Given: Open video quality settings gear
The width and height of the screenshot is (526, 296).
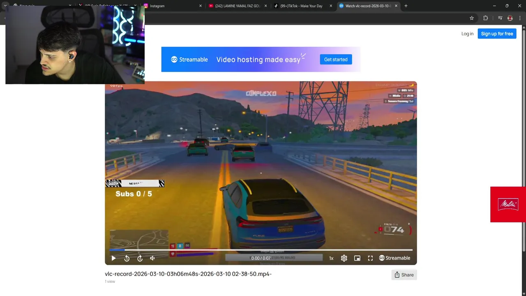Looking at the screenshot, I should point(344,258).
